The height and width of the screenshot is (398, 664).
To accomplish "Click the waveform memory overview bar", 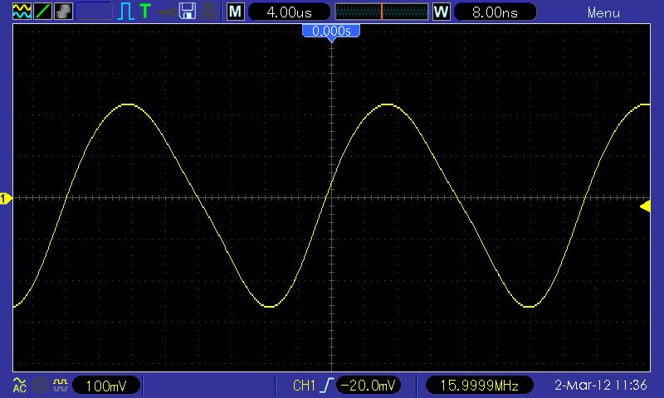I will pyautogui.click(x=382, y=12).
